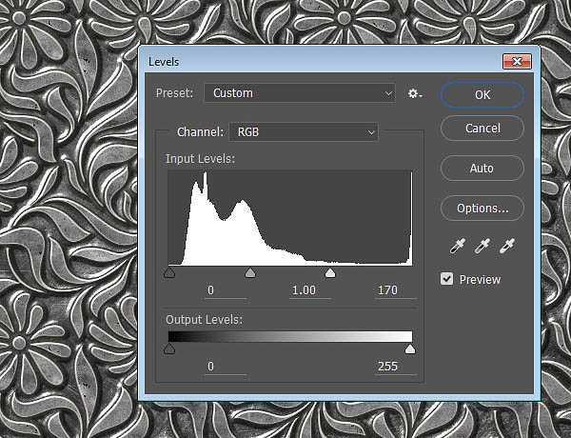The height and width of the screenshot is (438, 571).
Task: Cancel the Levels adjustment
Action: pos(482,129)
